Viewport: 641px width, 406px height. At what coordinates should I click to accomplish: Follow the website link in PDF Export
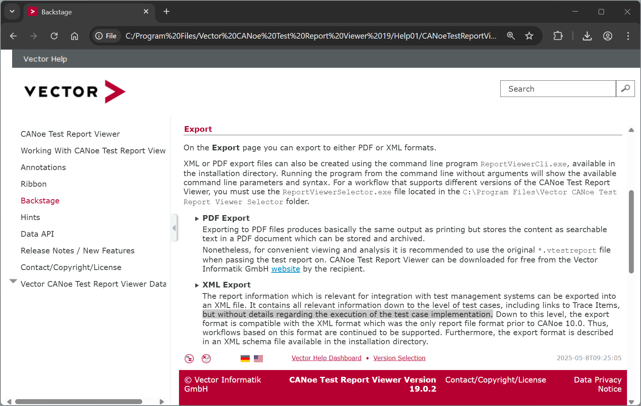285,269
